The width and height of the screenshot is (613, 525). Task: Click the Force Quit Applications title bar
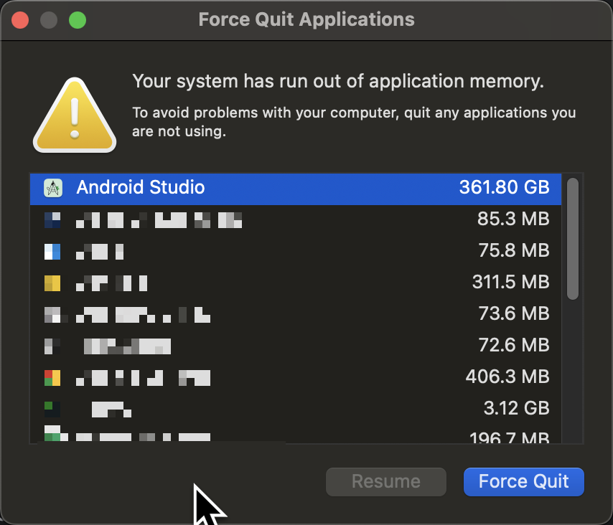306,19
